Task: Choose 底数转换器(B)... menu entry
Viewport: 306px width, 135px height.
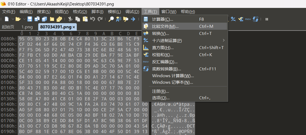Action: coord(185,69)
